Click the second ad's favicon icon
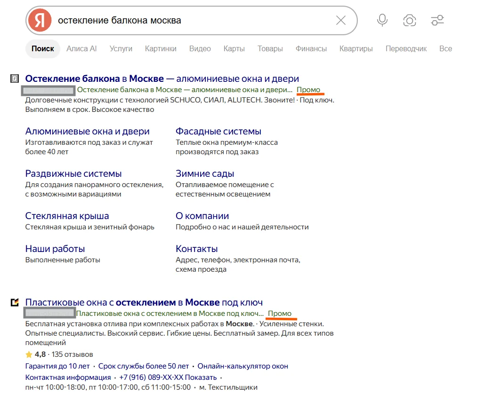The width and height of the screenshot is (477, 401). (15, 302)
